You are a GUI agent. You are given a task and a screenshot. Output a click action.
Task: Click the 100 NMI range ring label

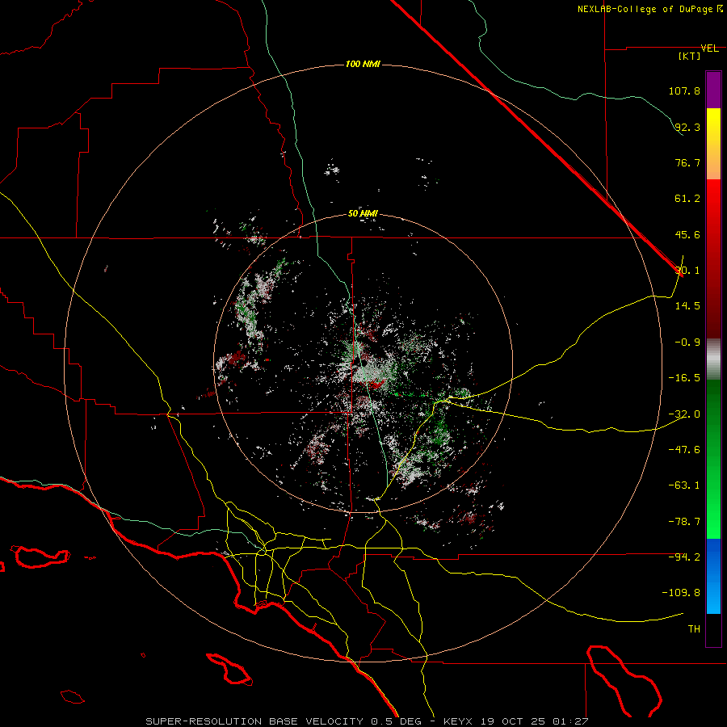point(363,64)
